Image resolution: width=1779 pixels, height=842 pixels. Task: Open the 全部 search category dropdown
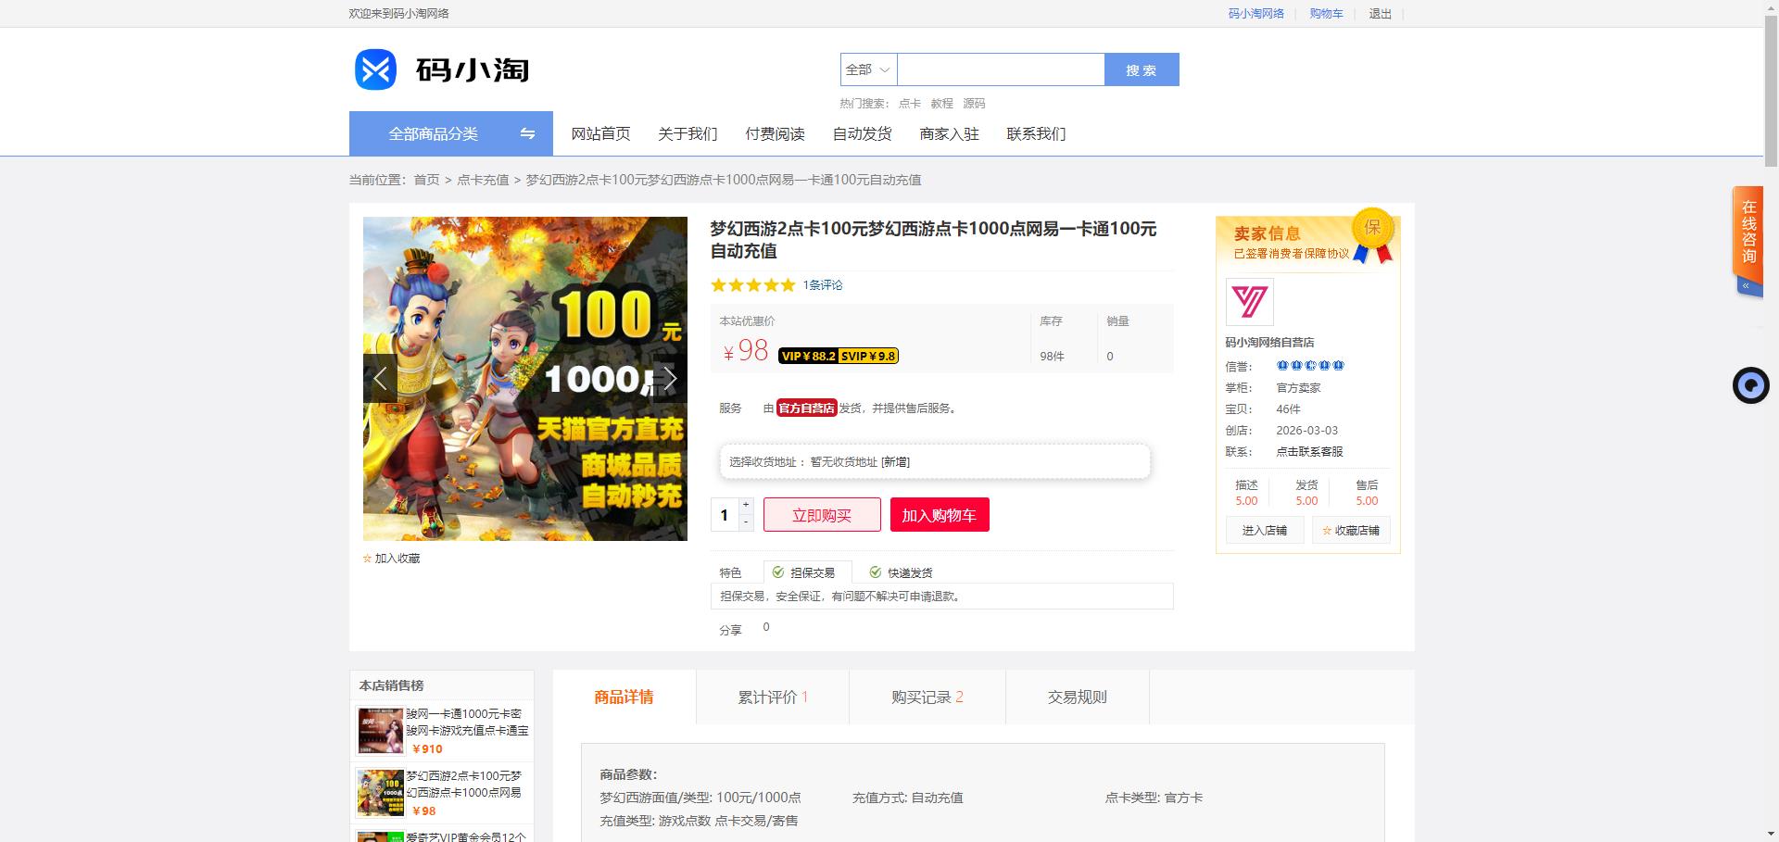867,69
